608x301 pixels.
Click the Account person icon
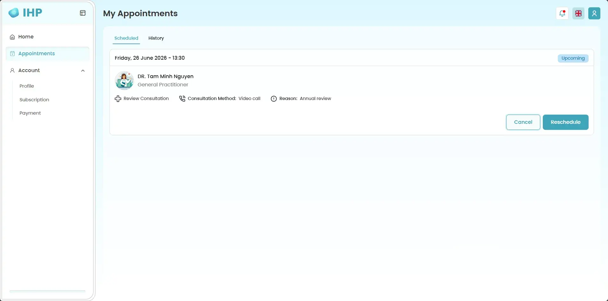tap(12, 70)
